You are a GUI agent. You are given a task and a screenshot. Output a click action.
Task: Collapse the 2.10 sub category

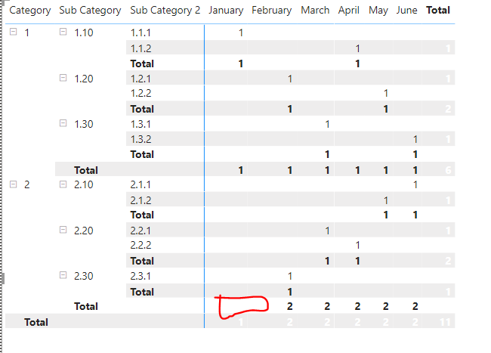[63, 184]
